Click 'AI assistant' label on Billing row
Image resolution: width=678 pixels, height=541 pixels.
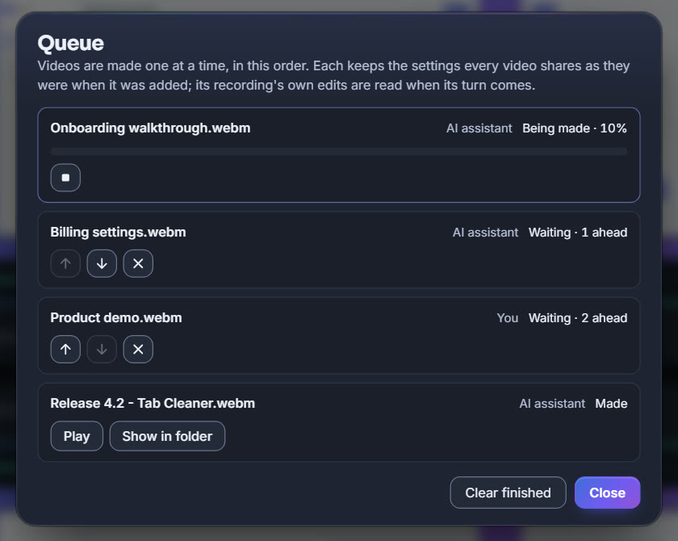click(485, 233)
